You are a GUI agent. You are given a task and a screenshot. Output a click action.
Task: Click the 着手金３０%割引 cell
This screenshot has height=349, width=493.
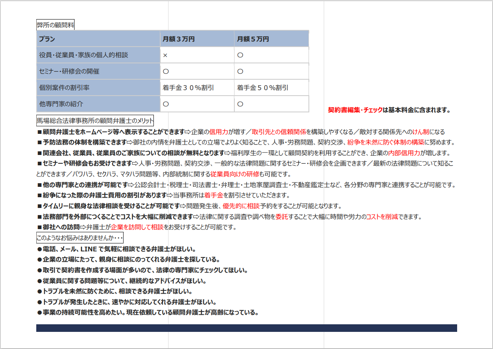click(x=188, y=88)
